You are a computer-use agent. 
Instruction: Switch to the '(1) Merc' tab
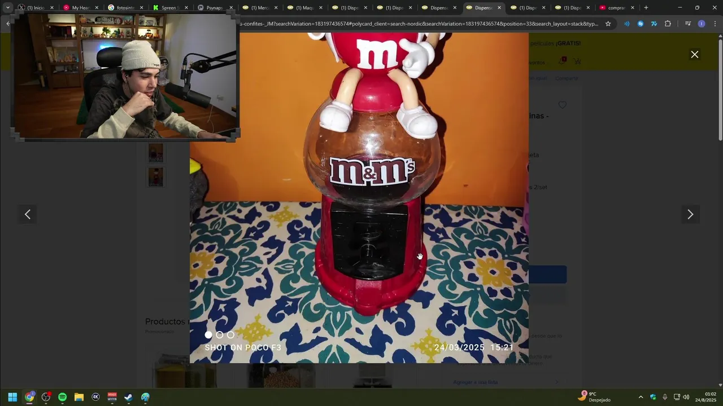[260, 8]
